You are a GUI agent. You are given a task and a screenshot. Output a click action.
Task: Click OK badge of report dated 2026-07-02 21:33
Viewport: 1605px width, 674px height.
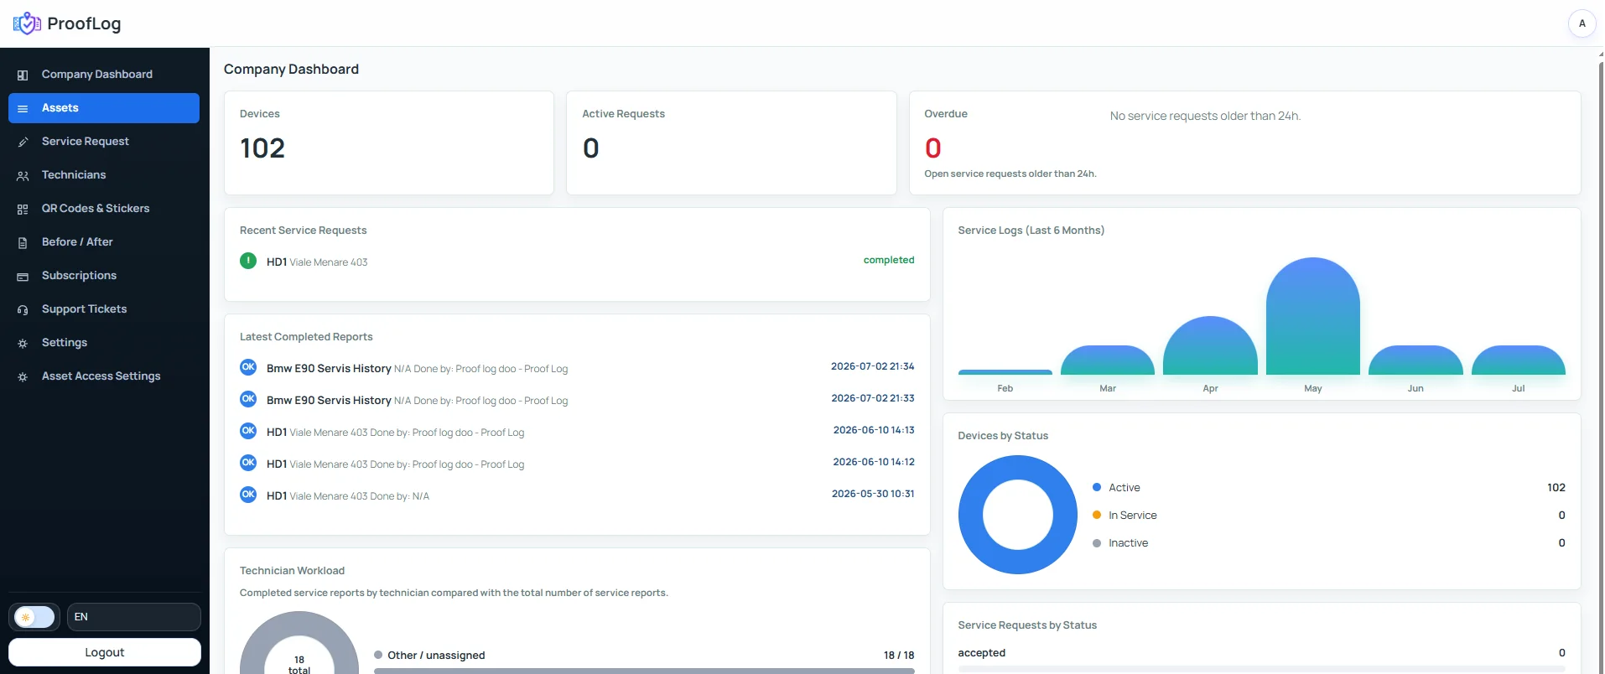[248, 398]
